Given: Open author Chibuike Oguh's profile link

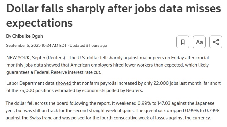Looking at the screenshot, I should 27,36.
